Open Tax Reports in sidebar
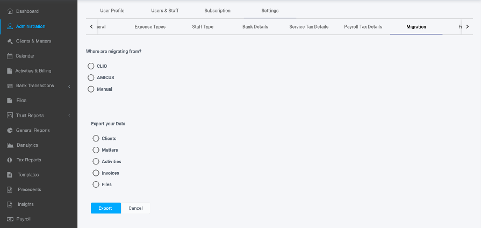 (x=28, y=160)
